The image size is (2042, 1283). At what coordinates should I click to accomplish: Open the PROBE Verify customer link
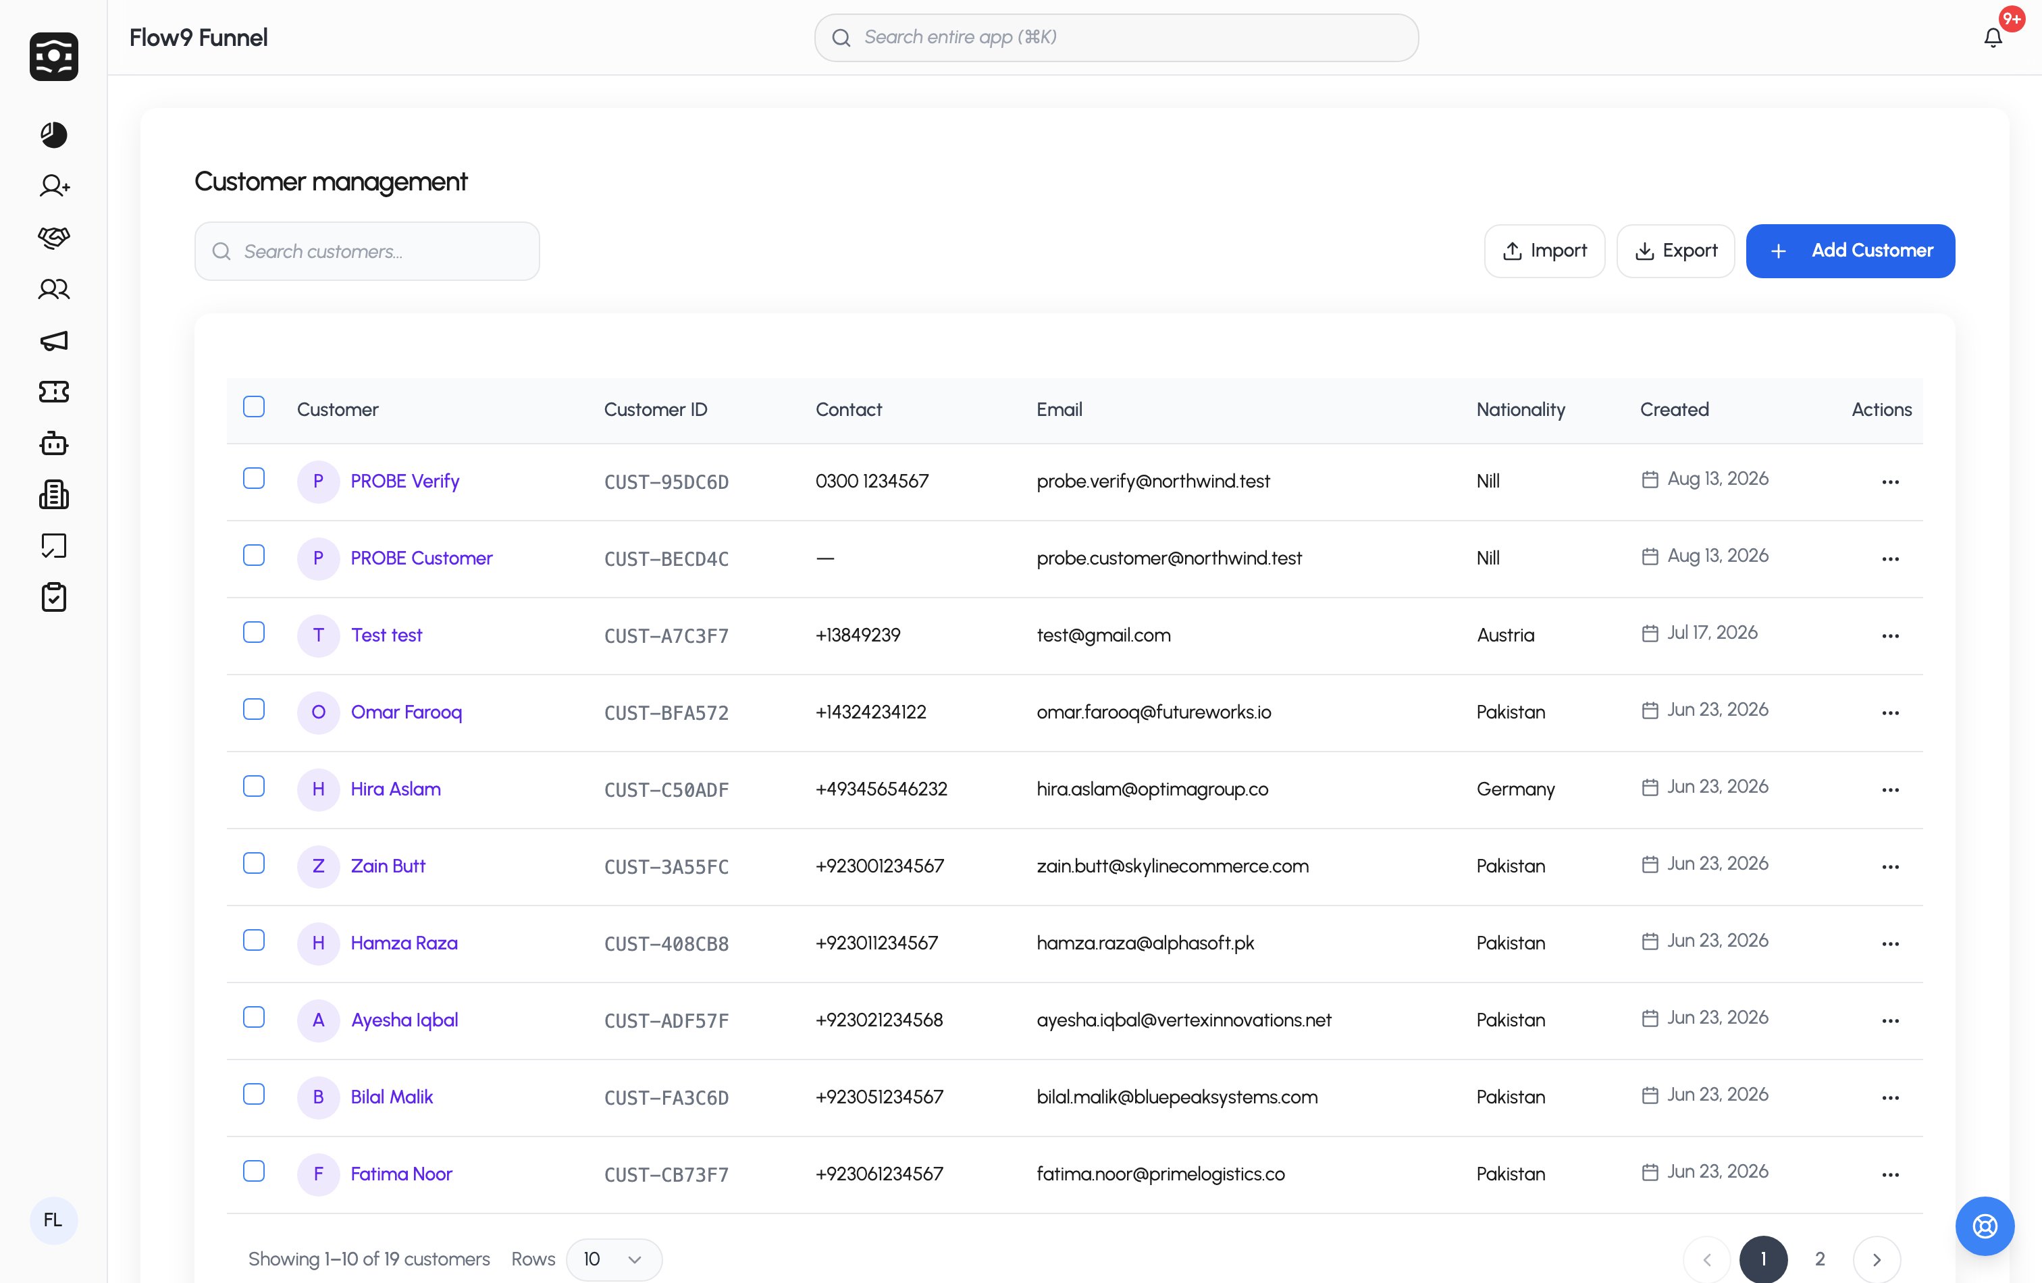[x=405, y=481]
